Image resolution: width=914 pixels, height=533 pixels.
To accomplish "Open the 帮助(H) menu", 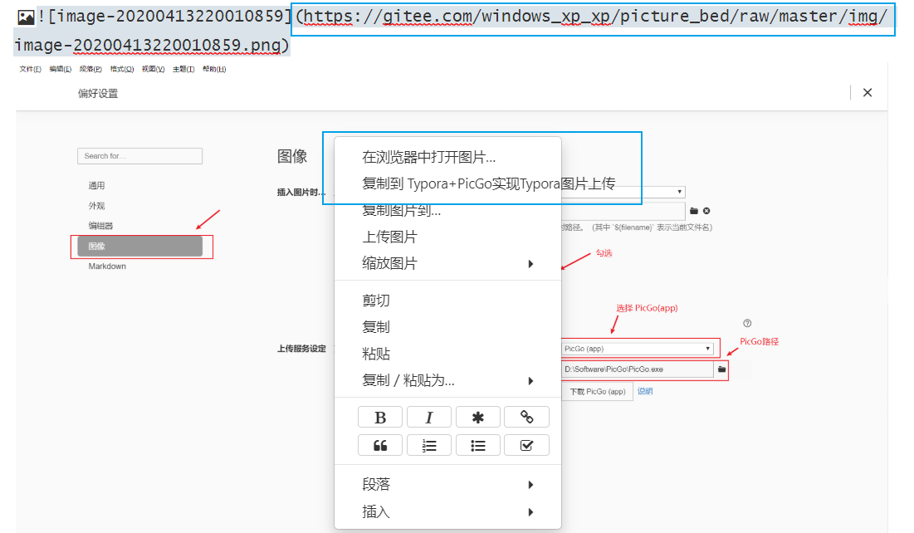I will [214, 69].
